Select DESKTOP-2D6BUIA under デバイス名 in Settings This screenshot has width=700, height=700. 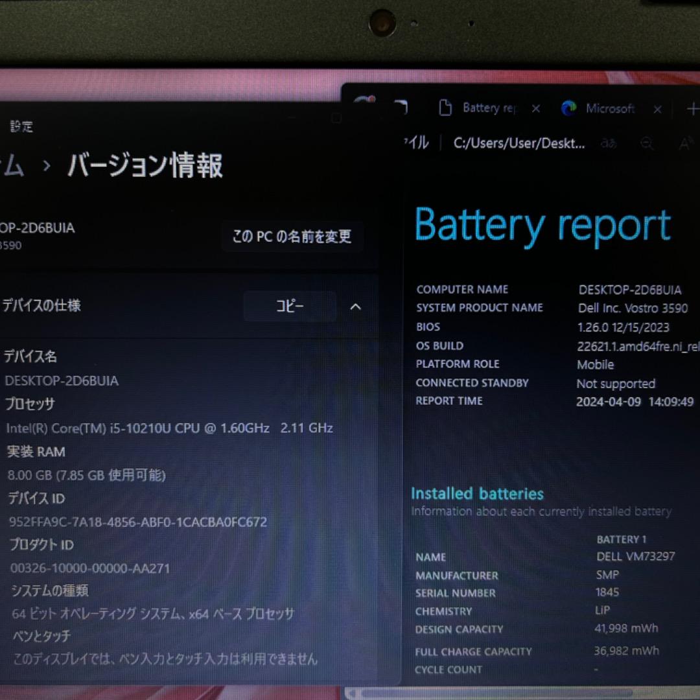(x=62, y=381)
